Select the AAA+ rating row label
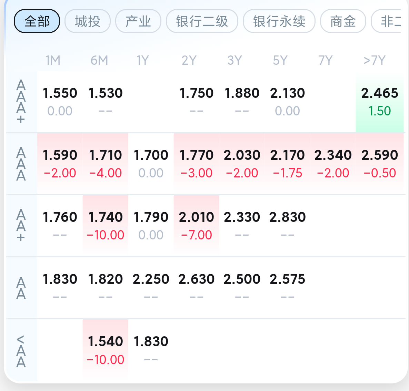Image resolution: width=409 pixels, height=391 pixels. 21,102
